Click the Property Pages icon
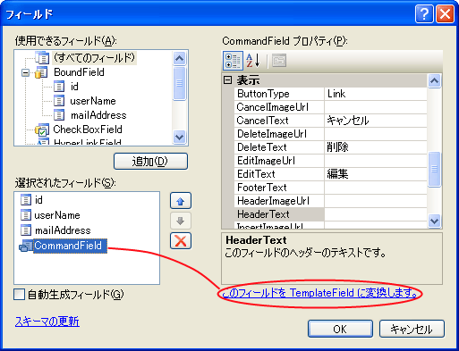Screen dimensions: 459x351 pyautogui.click(x=279, y=61)
